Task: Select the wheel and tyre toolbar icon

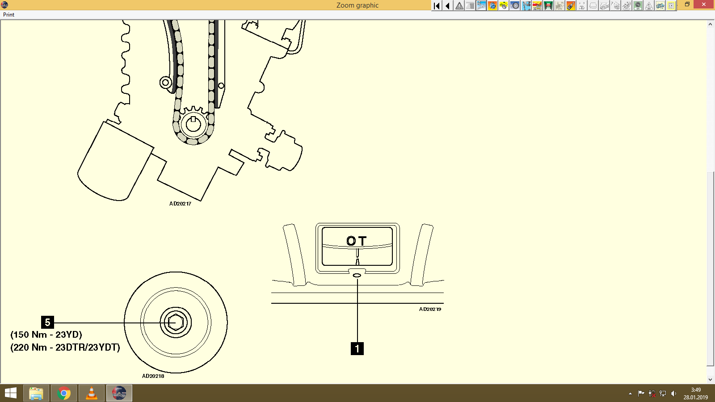Action: pyautogui.click(x=514, y=6)
